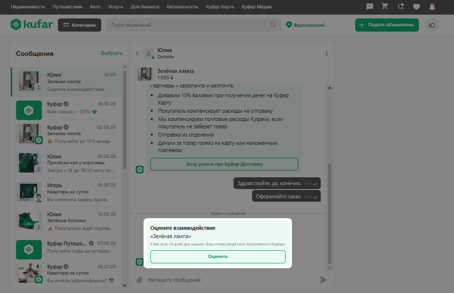This screenshot has height=293, width=454.
Task: Open the Зелёная лампа ad thumbnail in chat header
Action: coord(145,74)
